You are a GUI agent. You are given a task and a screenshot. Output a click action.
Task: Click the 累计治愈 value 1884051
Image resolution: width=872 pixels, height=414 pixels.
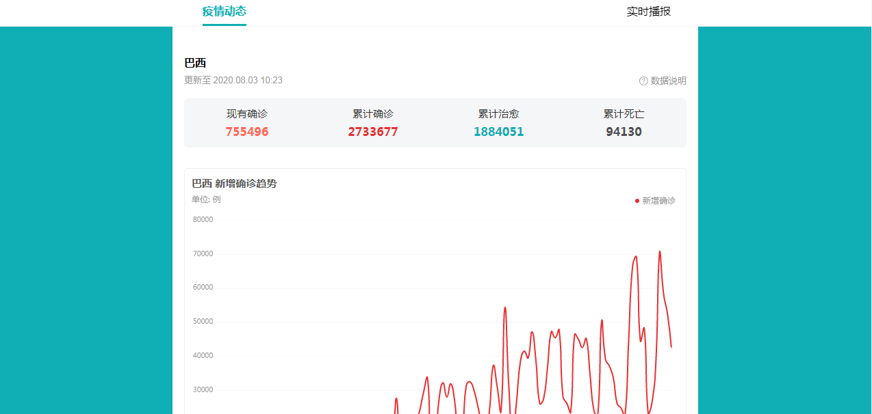[498, 132]
